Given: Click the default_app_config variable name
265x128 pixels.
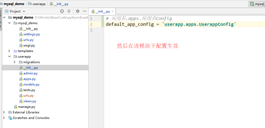Looking at the screenshot, I should pyautogui.click(x=130, y=24).
